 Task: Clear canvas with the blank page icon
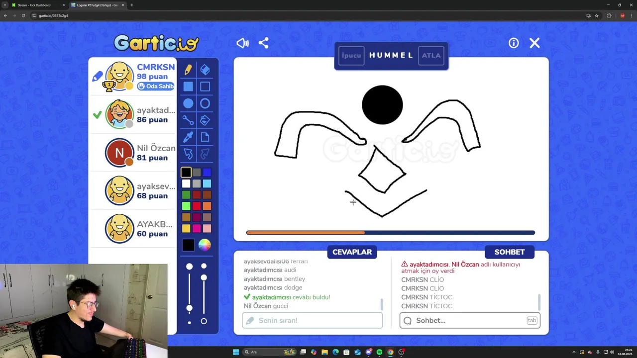(205, 137)
